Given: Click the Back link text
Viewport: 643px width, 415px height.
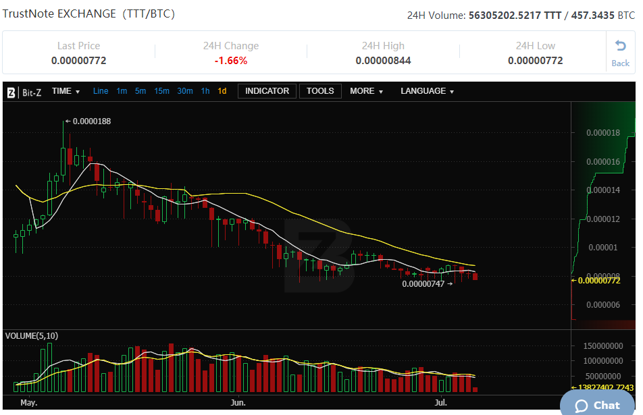Looking at the screenshot, I should point(621,63).
